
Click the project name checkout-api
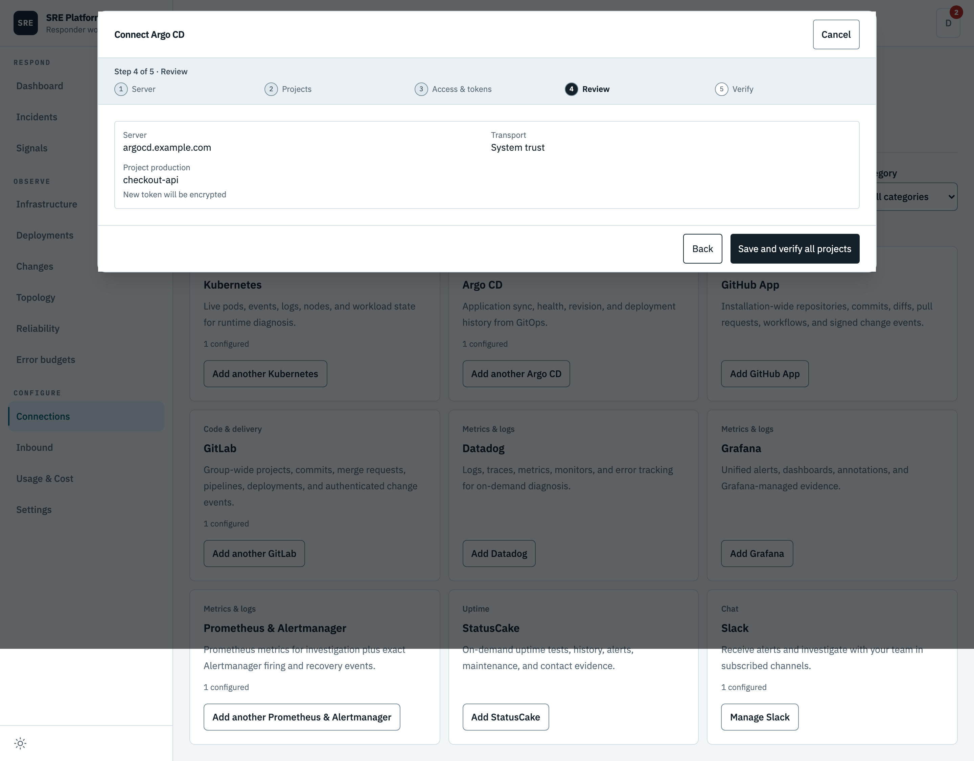point(151,180)
